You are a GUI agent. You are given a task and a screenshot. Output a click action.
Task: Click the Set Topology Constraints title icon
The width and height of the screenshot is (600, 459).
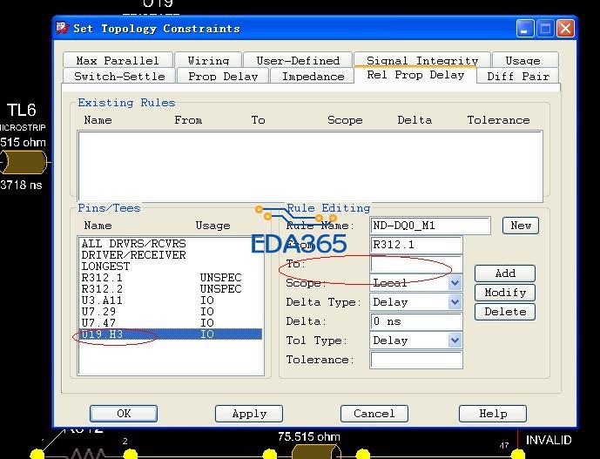point(62,29)
